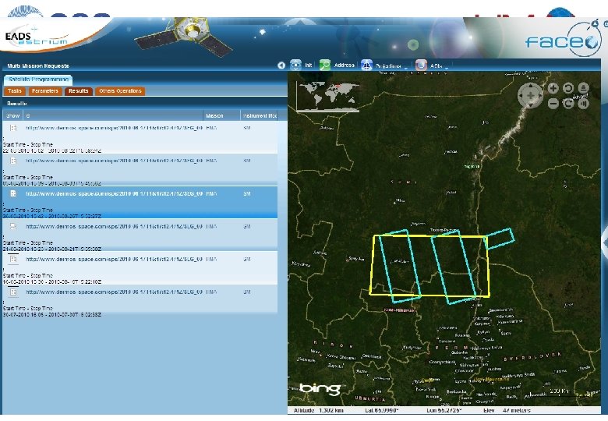Image resolution: width=608 pixels, height=421 pixels.
Task: Zoom out with the minus map button
Action: pos(553,104)
